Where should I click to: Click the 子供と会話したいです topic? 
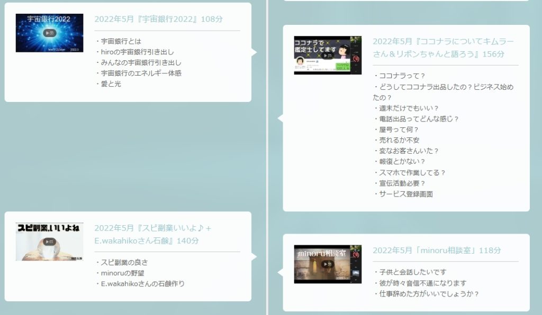tap(413, 272)
